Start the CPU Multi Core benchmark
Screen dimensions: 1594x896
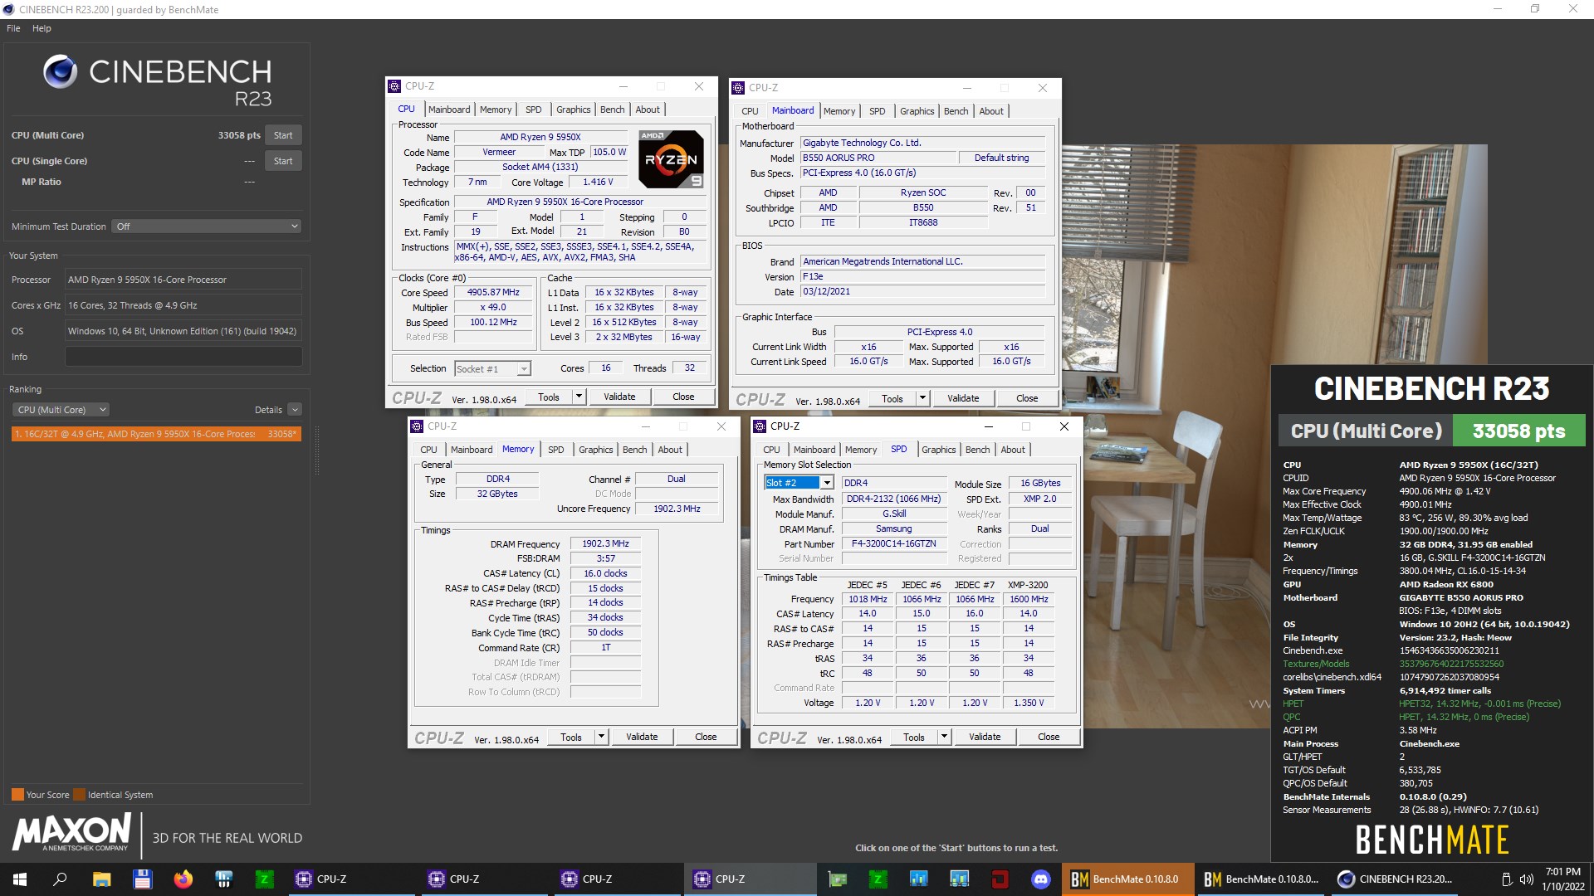coord(283,134)
